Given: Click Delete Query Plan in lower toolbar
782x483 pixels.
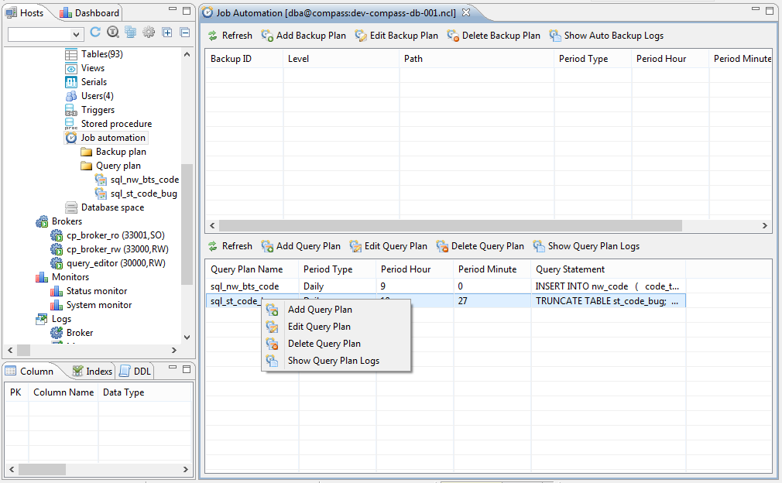Looking at the screenshot, I should click(x=480, y=246).
